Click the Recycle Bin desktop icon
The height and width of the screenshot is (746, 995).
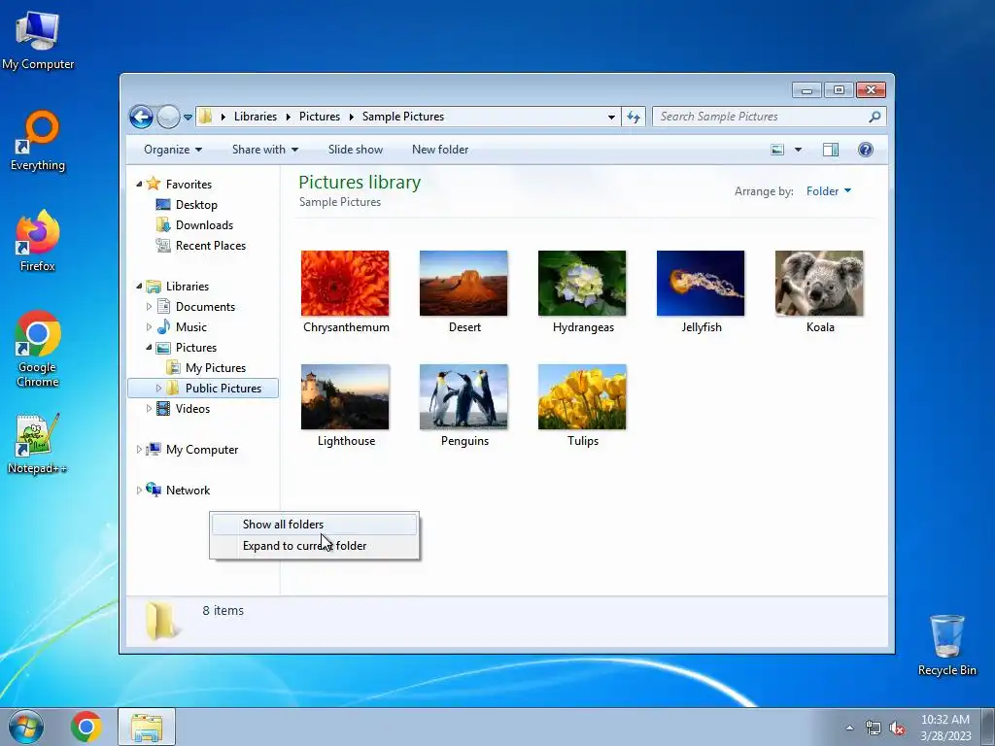(x=946, y=645)
